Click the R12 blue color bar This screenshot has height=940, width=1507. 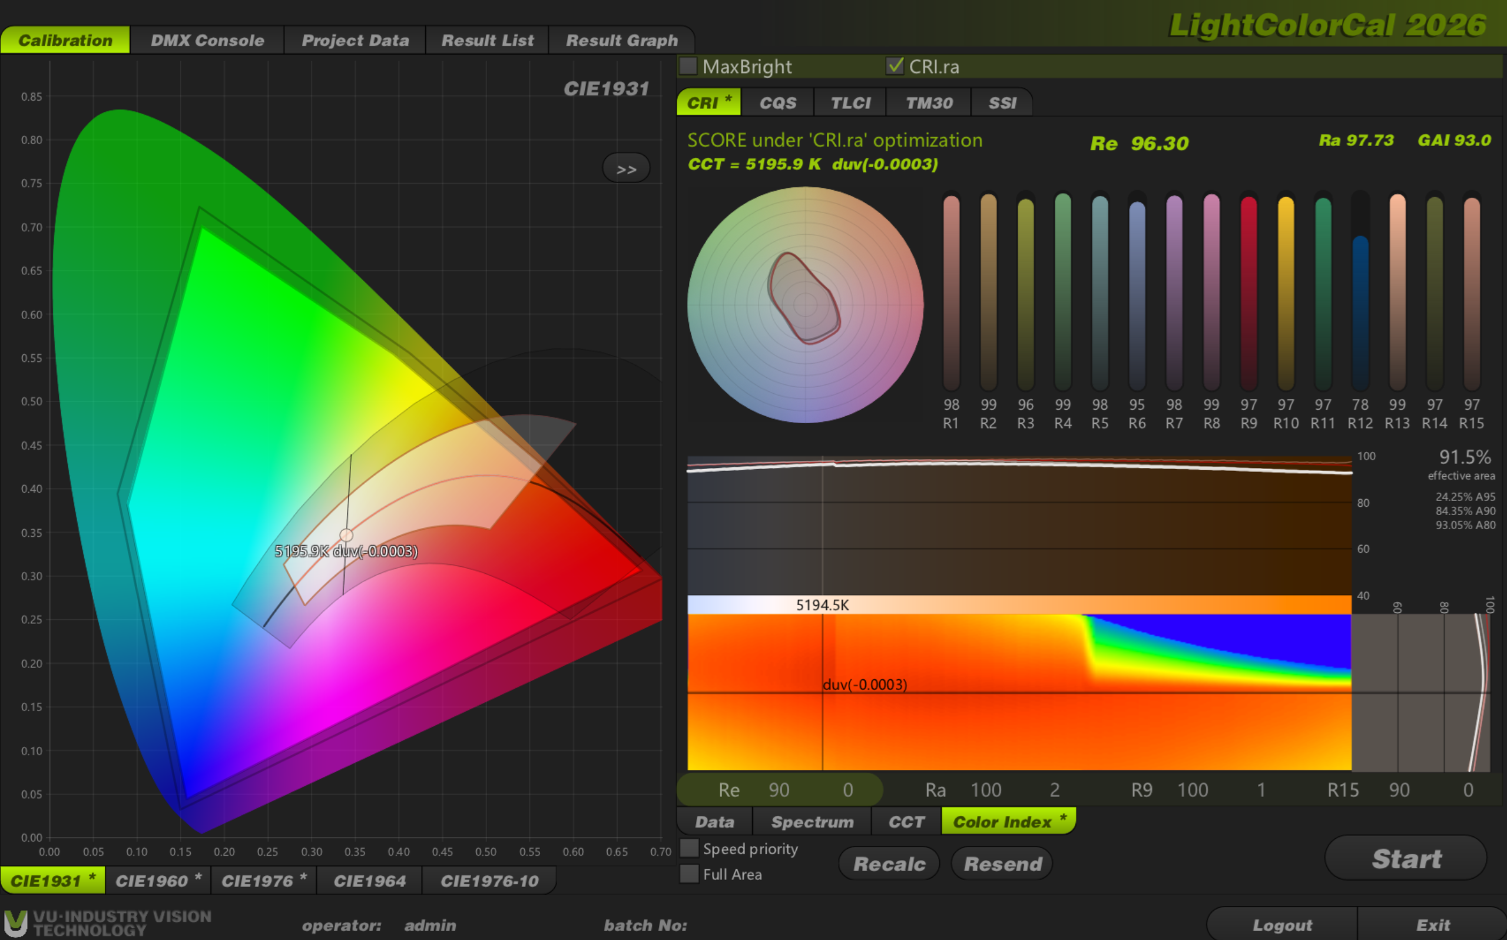click(1360, 291)
